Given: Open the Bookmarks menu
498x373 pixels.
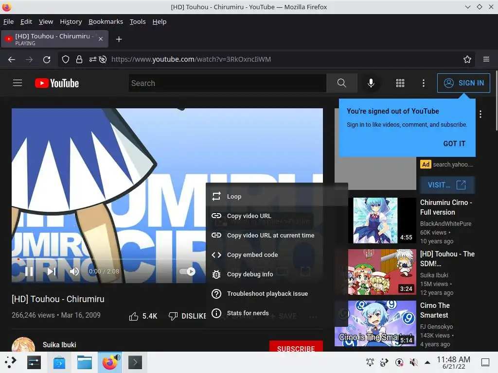Looking at the screenshot, I should tap(106, 21).
